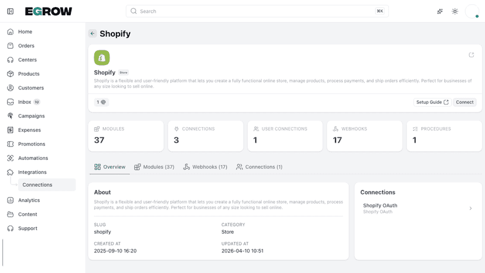Click the Products box icon
This screenshot has height=273, width=485.
pyautogui.click(x=10, y=74)
